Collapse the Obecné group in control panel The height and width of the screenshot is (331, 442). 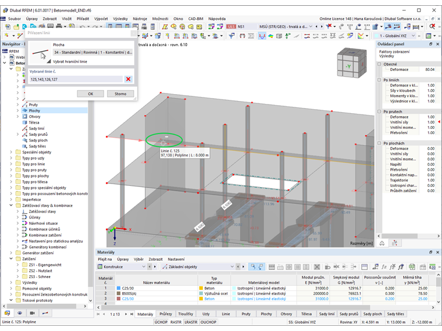[379, 64]
